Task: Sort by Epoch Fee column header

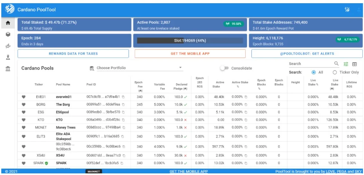Action: pyautogui.click(x=139, y=86)
